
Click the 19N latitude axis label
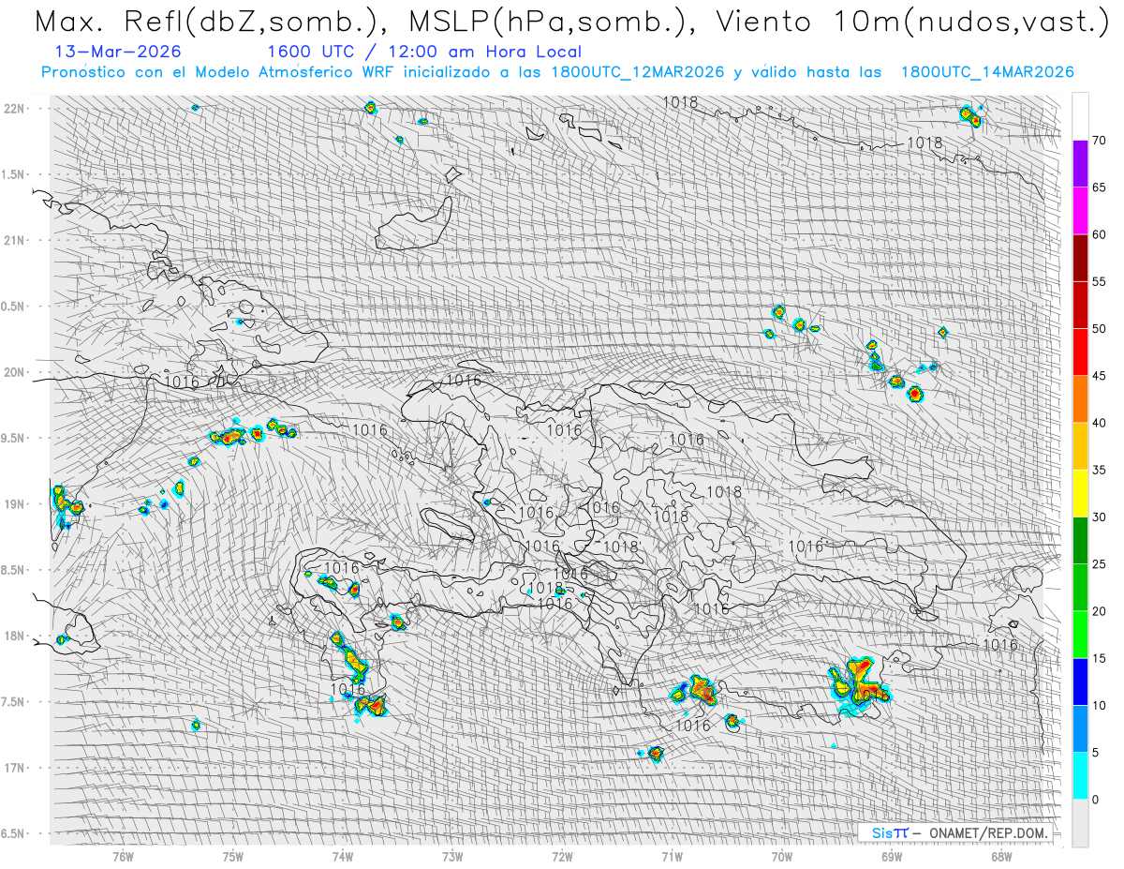coord(14,504)
